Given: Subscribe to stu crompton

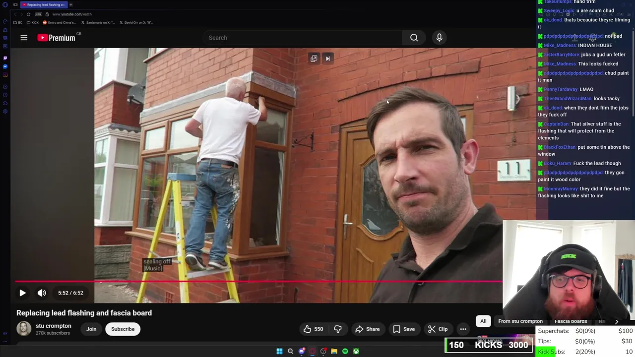Looking at the screenshot, I should (x=123, y=329).
